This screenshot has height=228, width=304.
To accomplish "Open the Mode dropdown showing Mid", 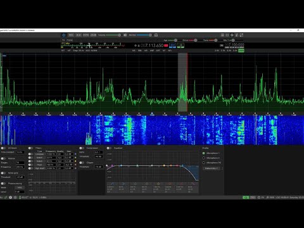I will [x=20, y=187].
